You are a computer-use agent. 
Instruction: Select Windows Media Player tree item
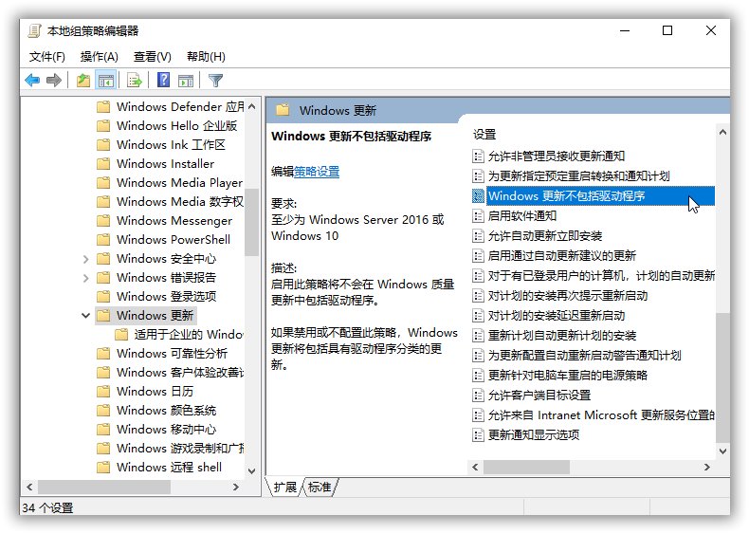click(179, 183)
